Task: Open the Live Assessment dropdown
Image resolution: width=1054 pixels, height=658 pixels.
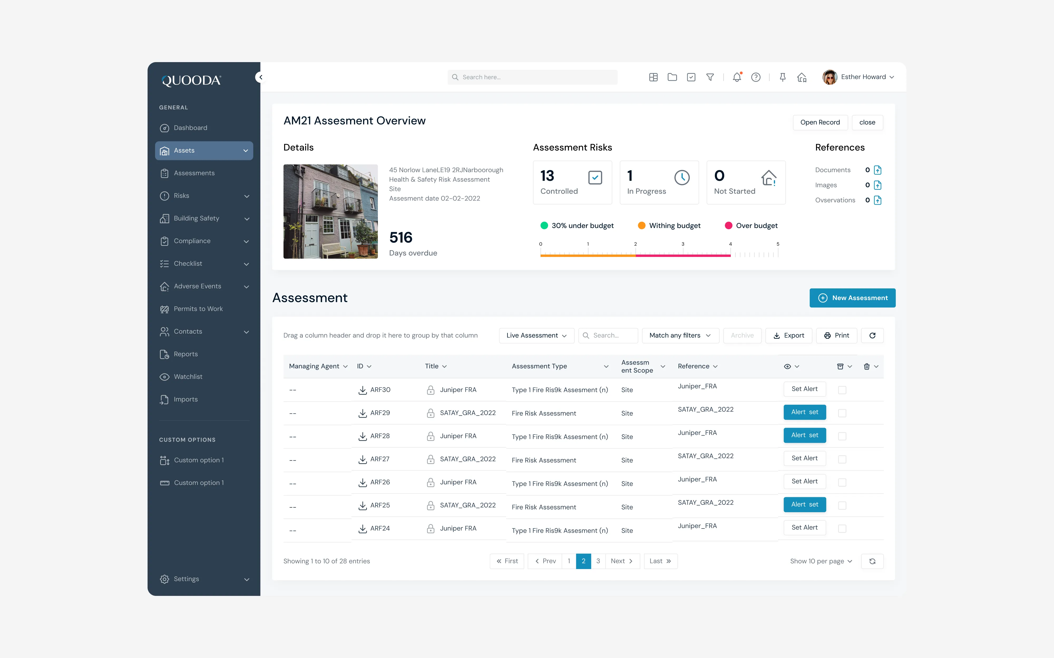Action: point(536,336)
